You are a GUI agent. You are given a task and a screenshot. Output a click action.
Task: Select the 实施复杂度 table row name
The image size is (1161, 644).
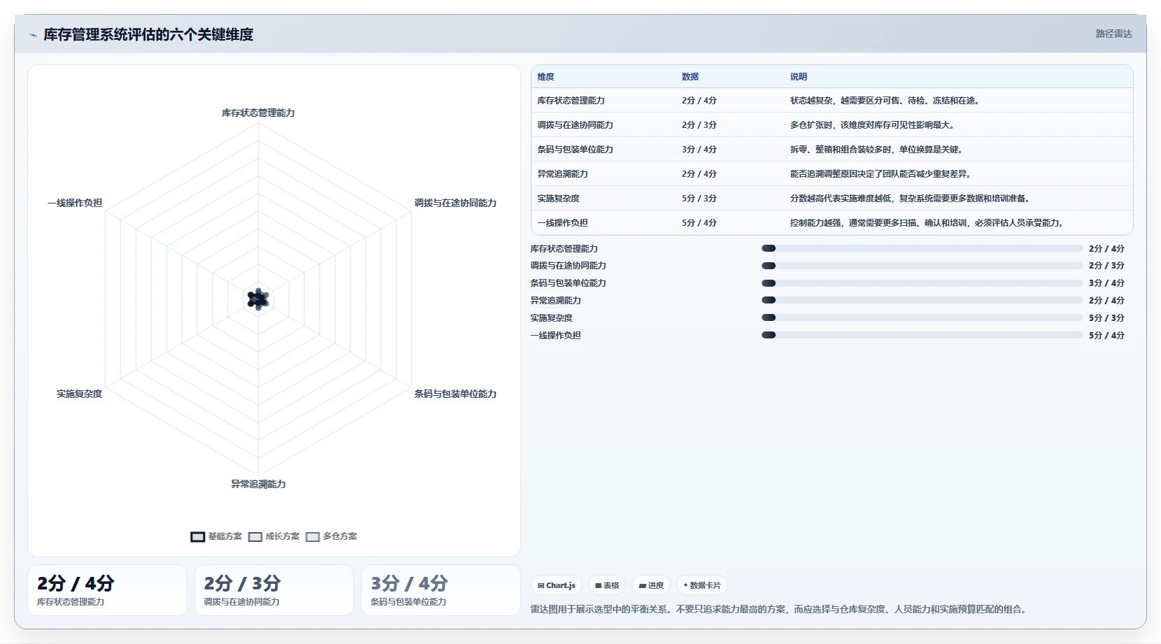pos(558,199)
